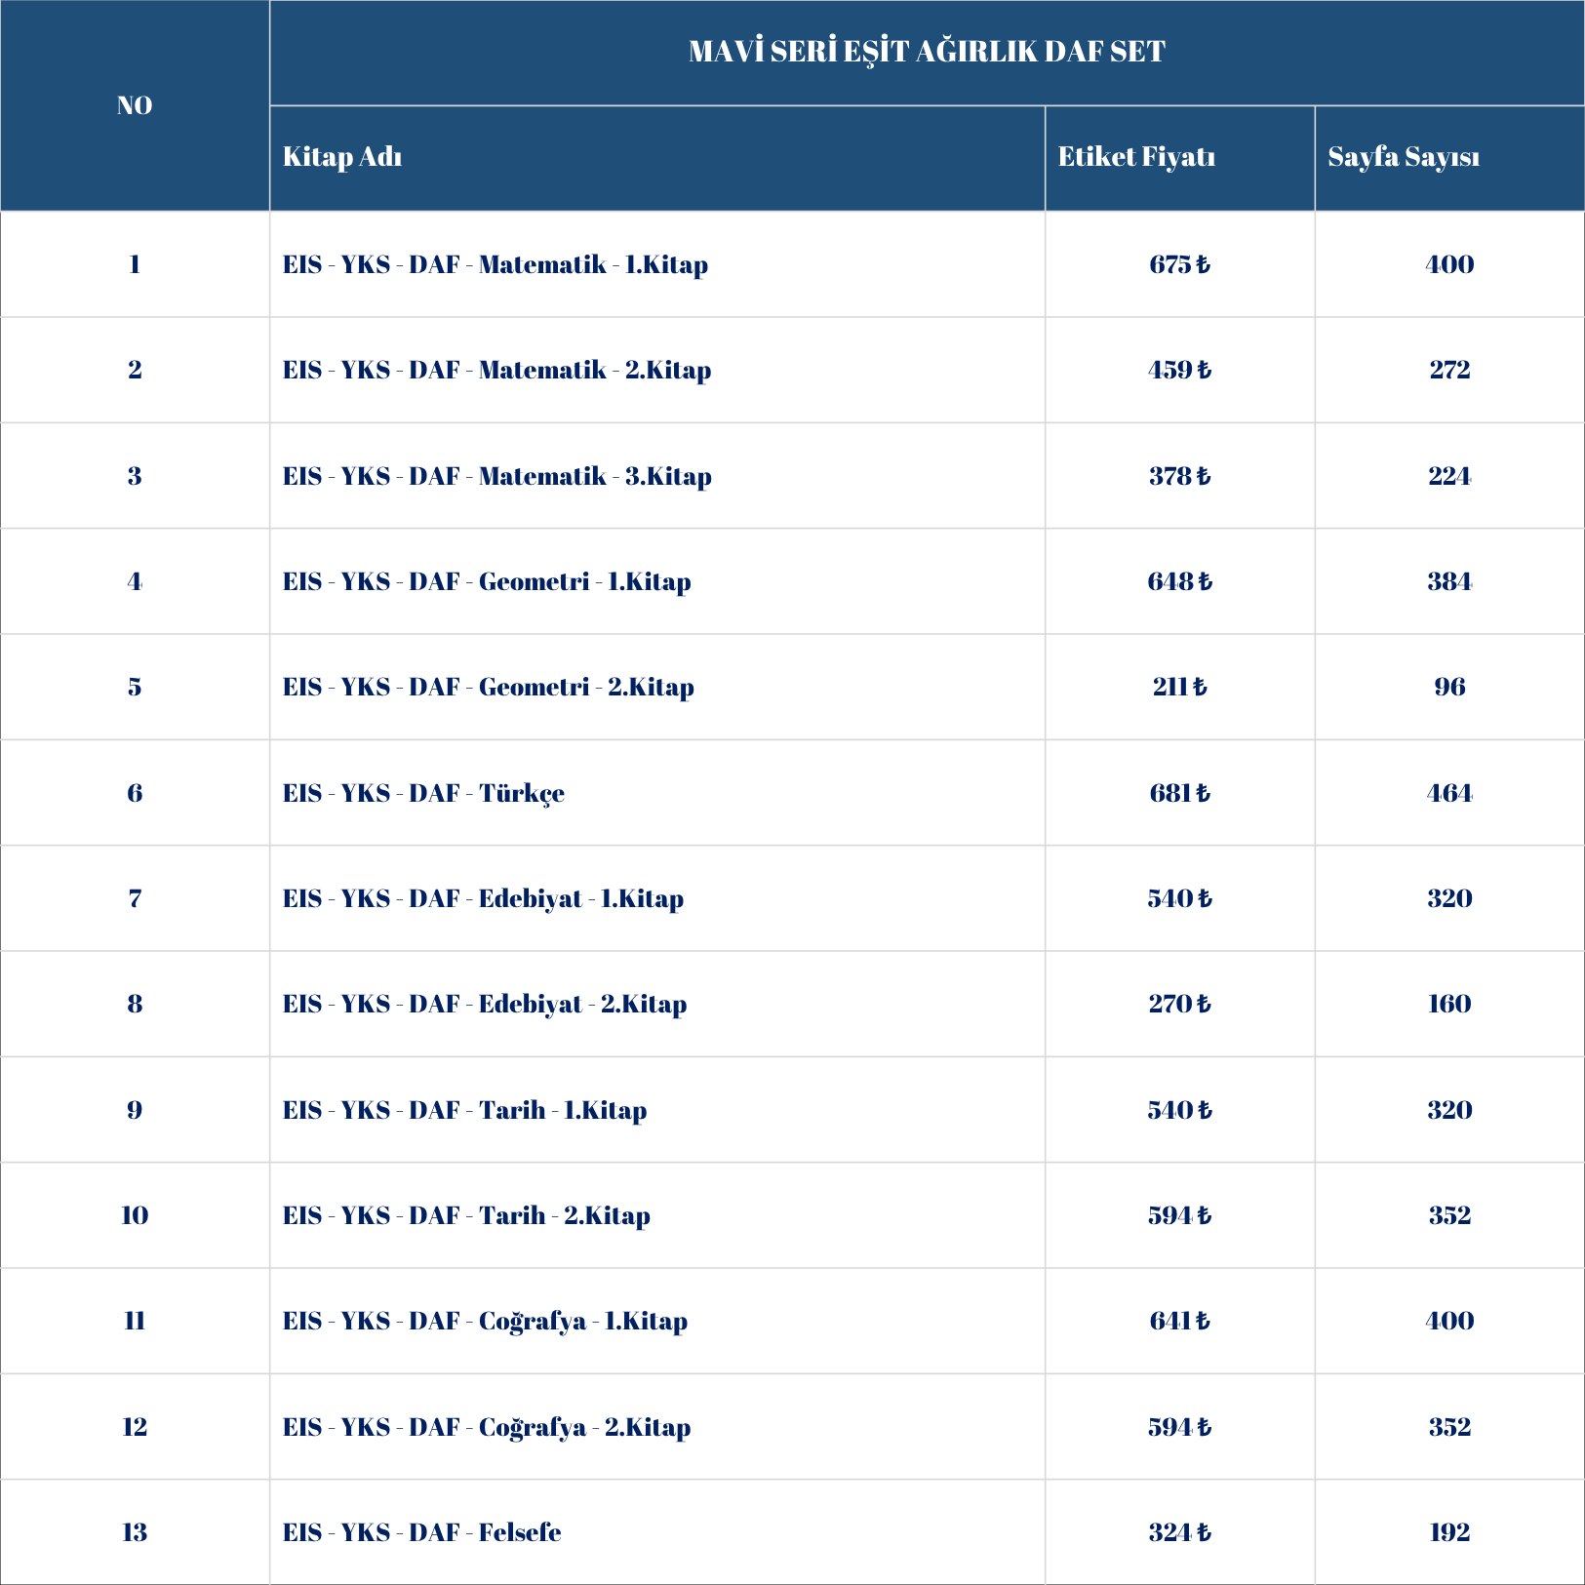Select the NO column header
This screenshot has height=1585, width=1585.
(135, 105)
